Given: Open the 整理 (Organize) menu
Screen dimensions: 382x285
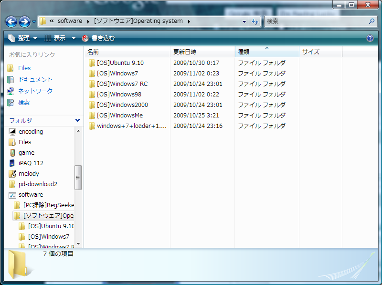Looking at the screenshot, I should (22, 38).
